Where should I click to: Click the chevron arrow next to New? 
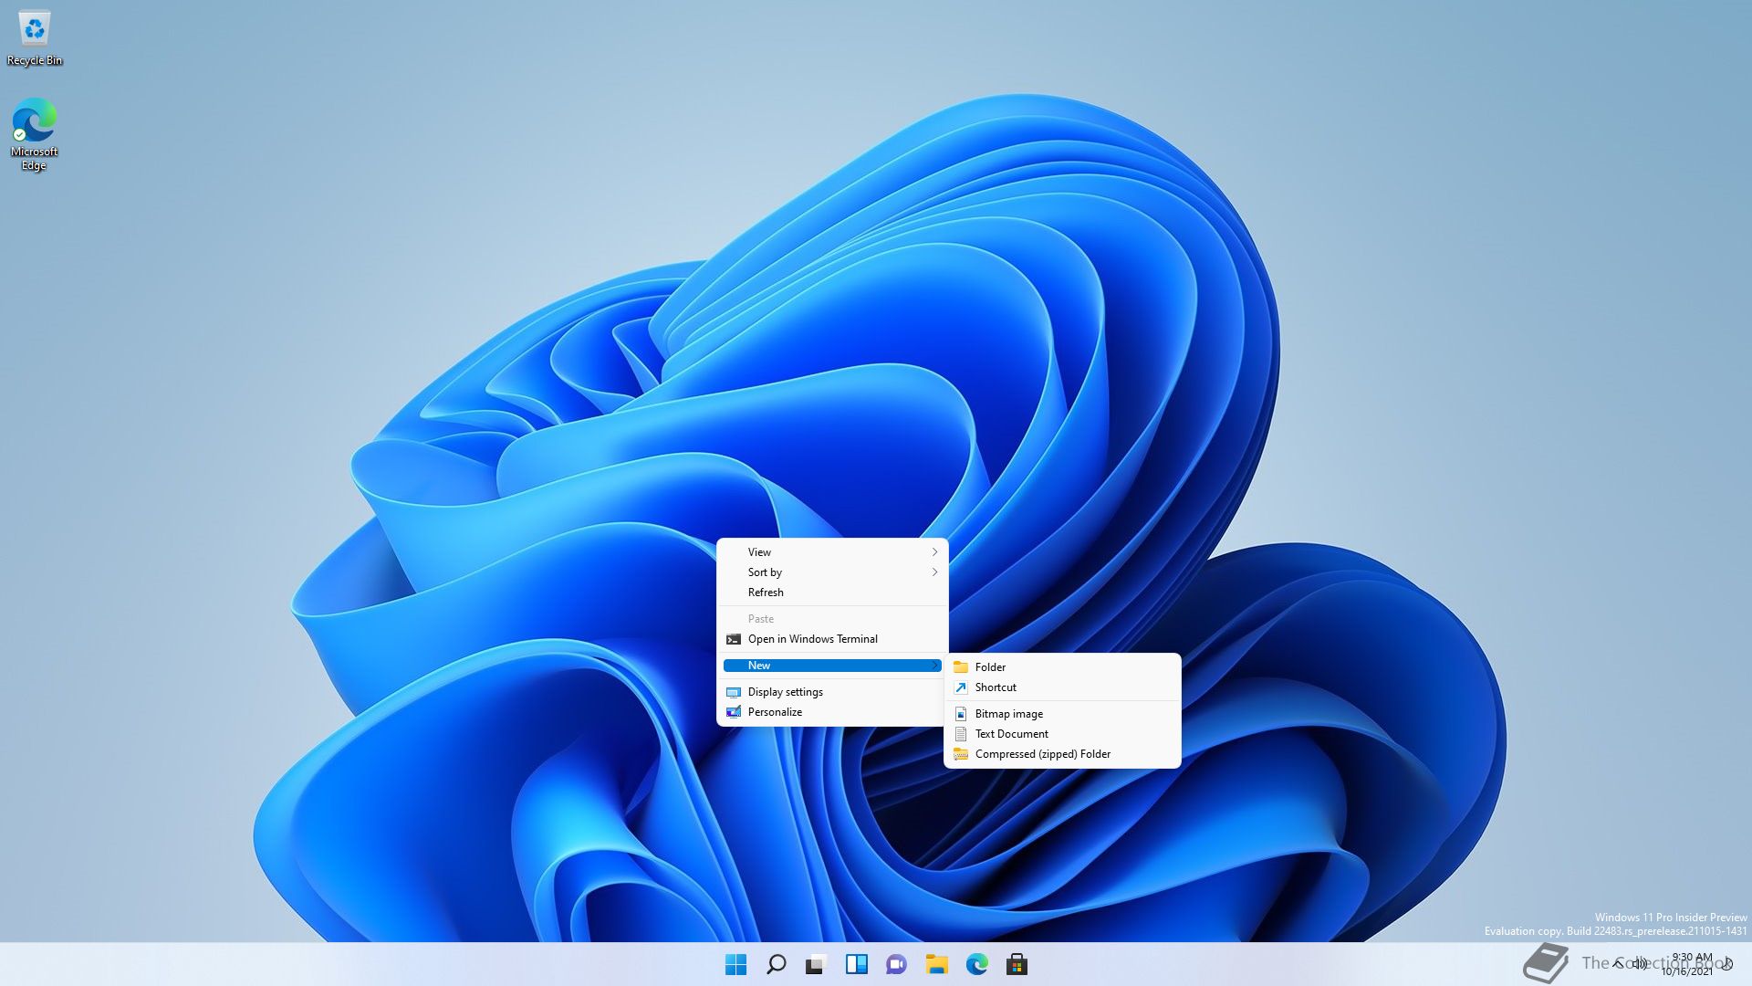pos(934,666)
